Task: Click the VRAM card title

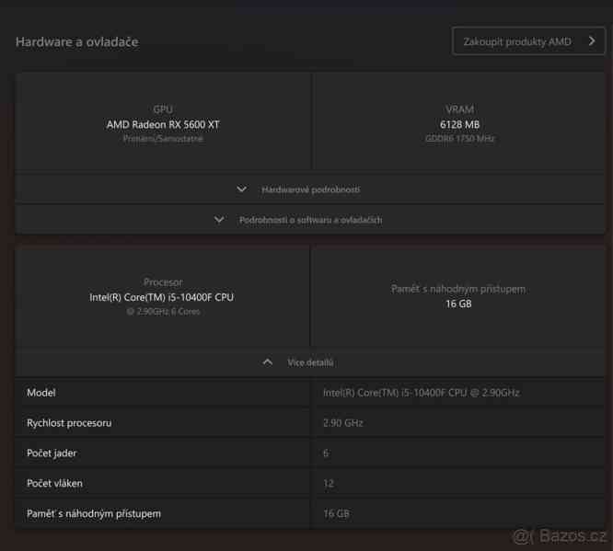Action: (x=460, y=109)
